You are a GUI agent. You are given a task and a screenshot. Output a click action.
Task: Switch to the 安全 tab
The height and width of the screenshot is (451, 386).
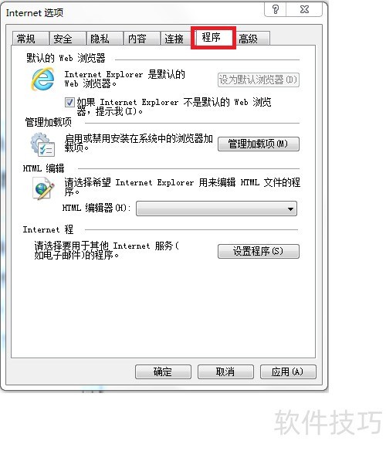coord(67,39)
